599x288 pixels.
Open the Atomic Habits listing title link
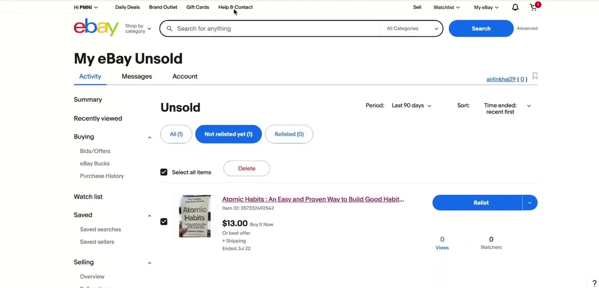pyautogui.click(x=313, y=199)
